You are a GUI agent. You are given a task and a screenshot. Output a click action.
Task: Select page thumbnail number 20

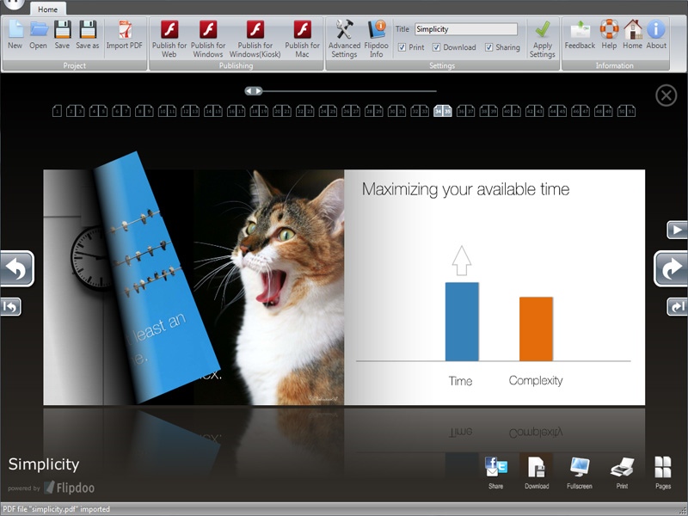pyautogui.click(x=276, y=110)
